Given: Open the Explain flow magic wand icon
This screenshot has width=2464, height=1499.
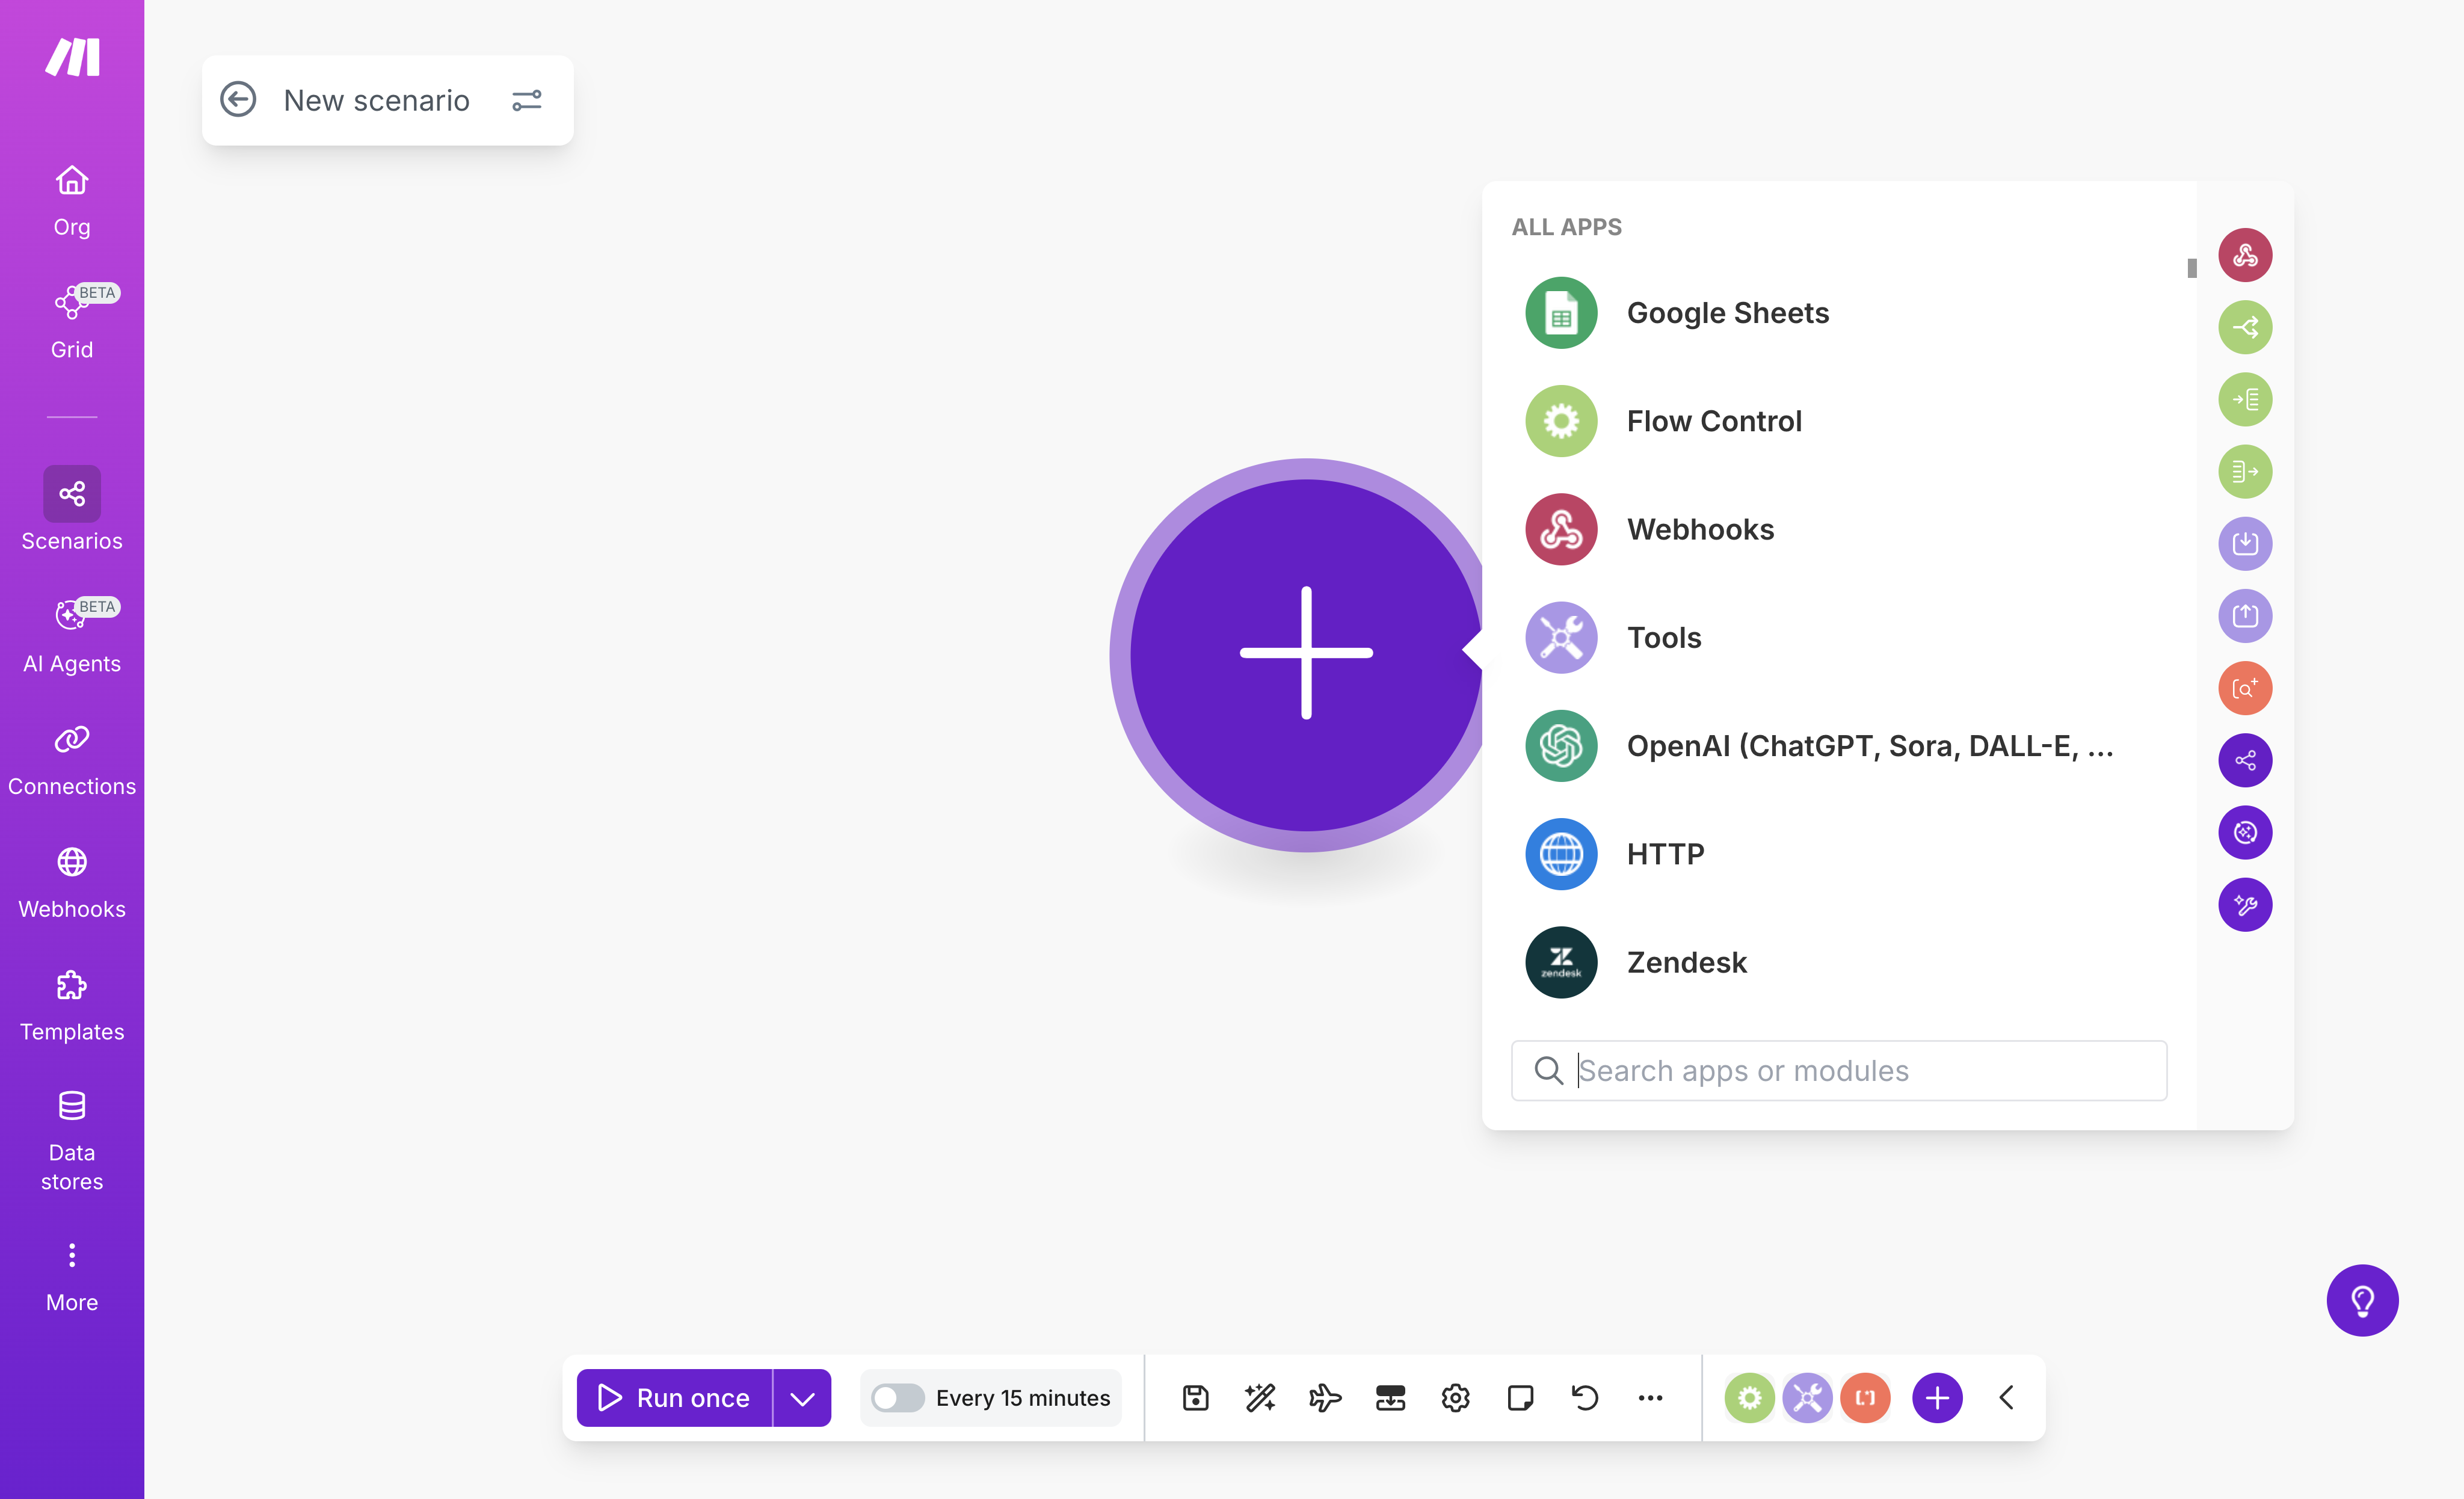Looking at the screenshot, I should (x=1259, y=1398).
